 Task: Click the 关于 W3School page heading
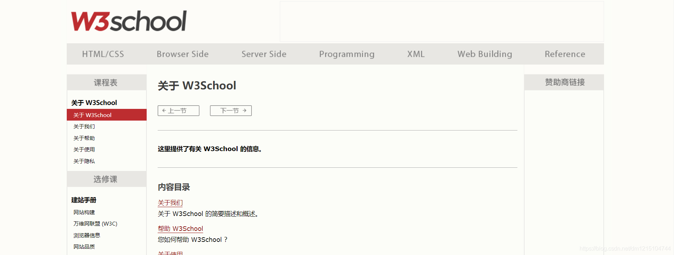pyautogui.click(x=197, y=85)
